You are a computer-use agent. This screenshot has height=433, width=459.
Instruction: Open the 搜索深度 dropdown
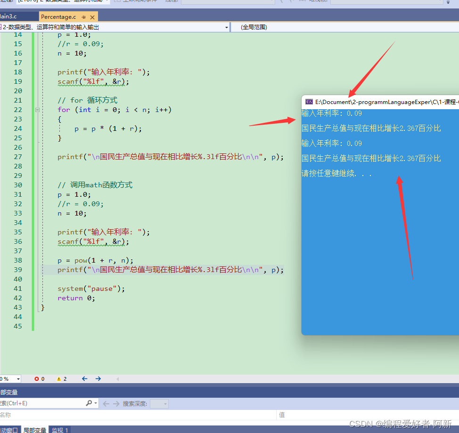159,404
